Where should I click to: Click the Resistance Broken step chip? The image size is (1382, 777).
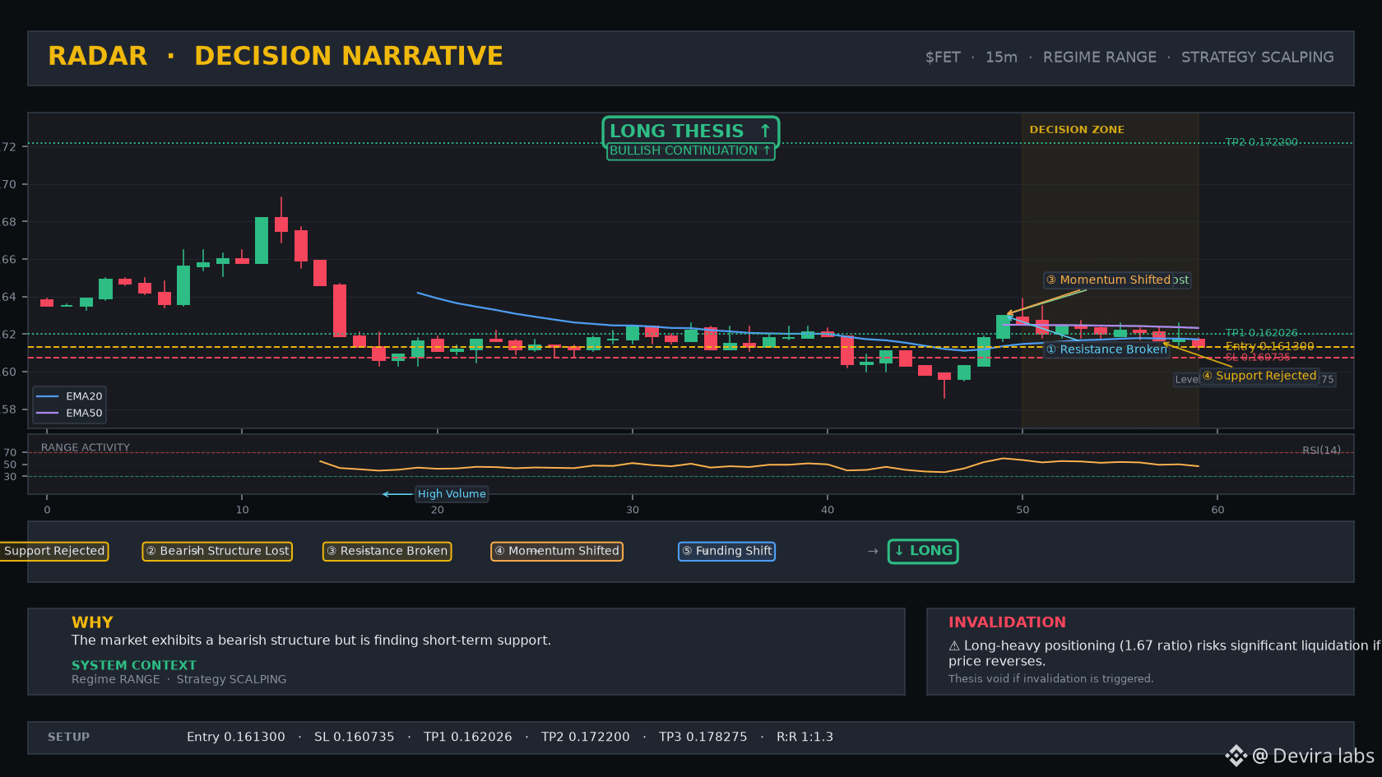(x=387, y=551)
